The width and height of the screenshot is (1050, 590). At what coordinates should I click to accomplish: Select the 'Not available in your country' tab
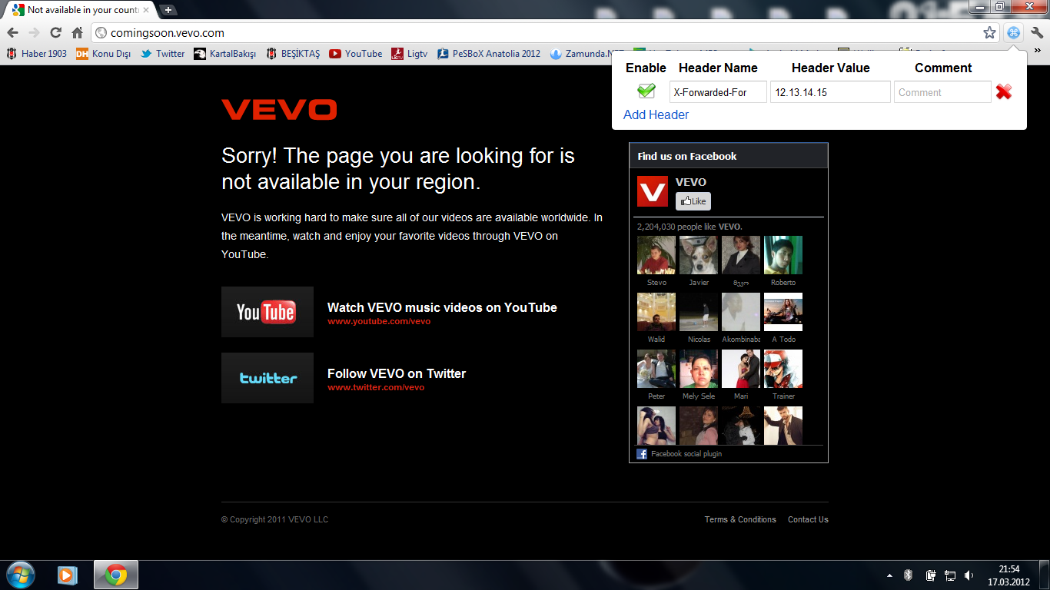(x=79, y=10)
